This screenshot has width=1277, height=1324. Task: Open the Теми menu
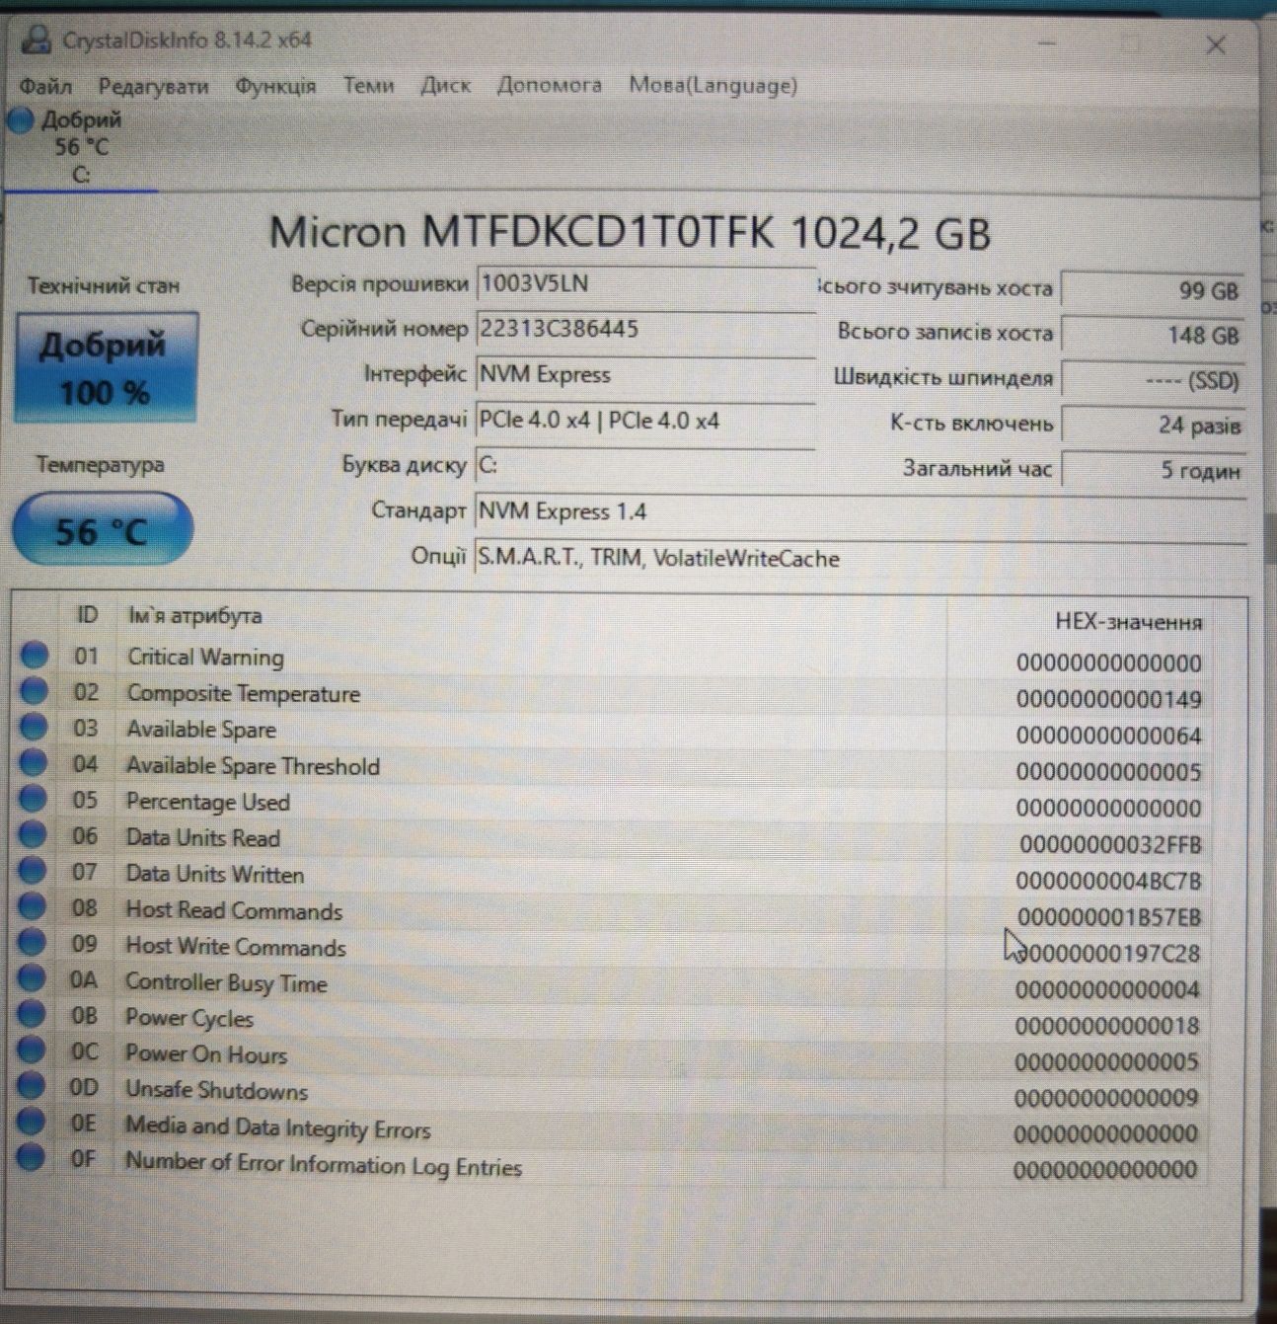(368, 85)
